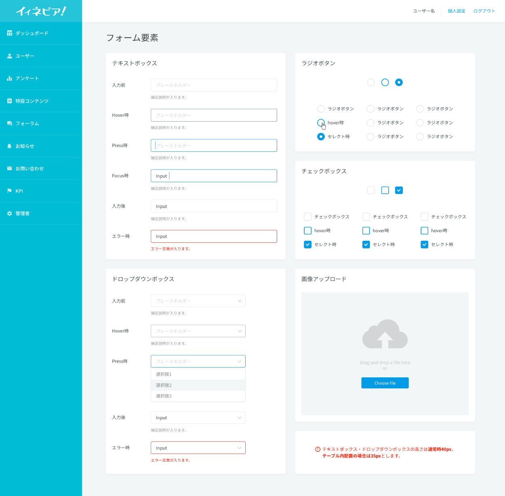
Task: Click the ログアウト link
Action: click(484, 11)
